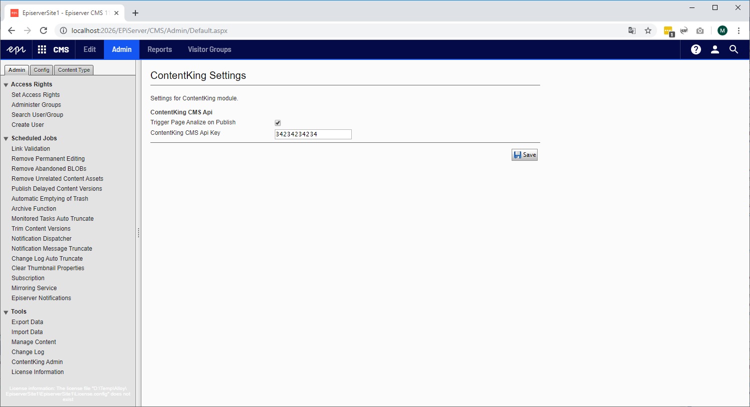
Task: Open Clear Thumbnail Properties
Action: pyautogui.click(x=48, y=268)
